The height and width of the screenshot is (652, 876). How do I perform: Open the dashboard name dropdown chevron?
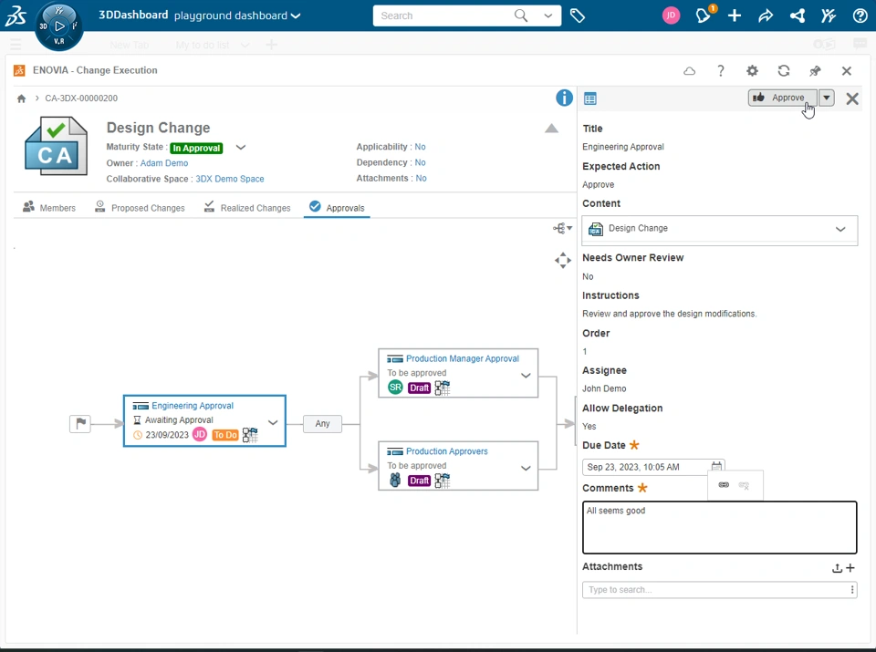296,16
